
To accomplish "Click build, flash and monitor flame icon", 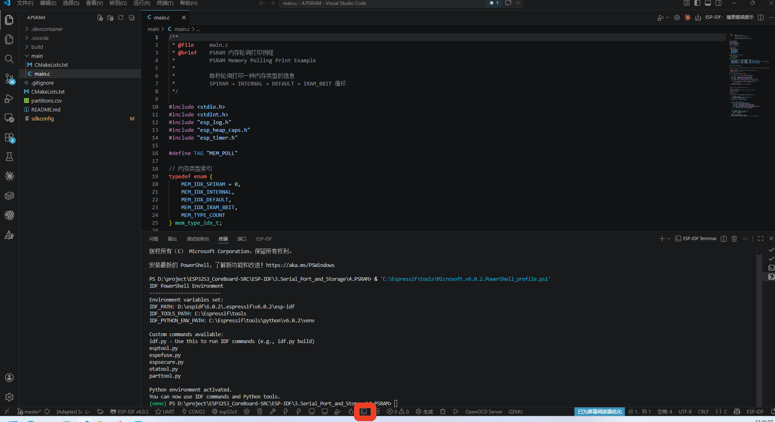I will (x=351, y=411).
